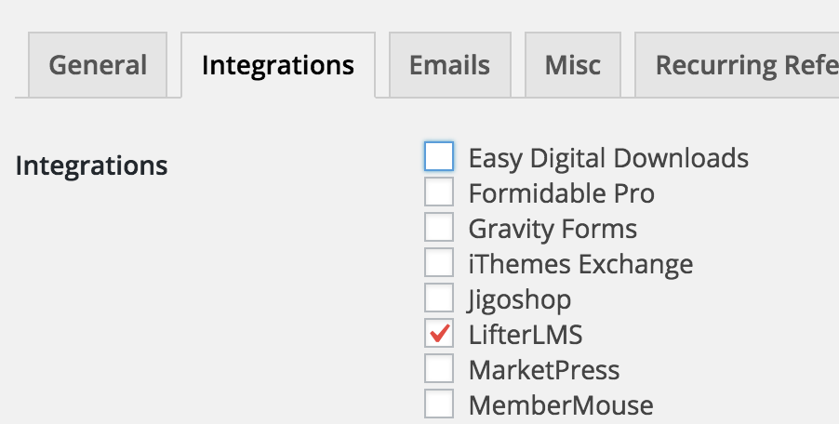The width and height of the screenshot is (839, 424).
Task: Open the General settings tab
Action: (98, 65)
